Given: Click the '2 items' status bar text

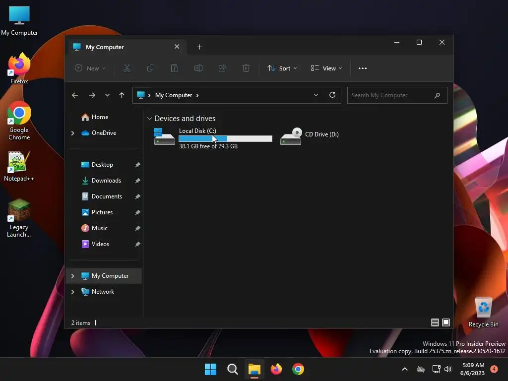Looking at the screenshot, I should [81, 322].
